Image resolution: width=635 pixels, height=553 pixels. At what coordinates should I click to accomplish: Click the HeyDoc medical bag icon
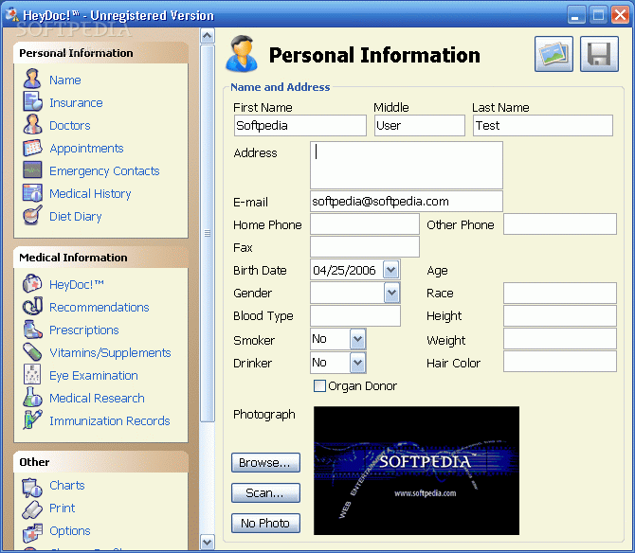coord(32,283)
